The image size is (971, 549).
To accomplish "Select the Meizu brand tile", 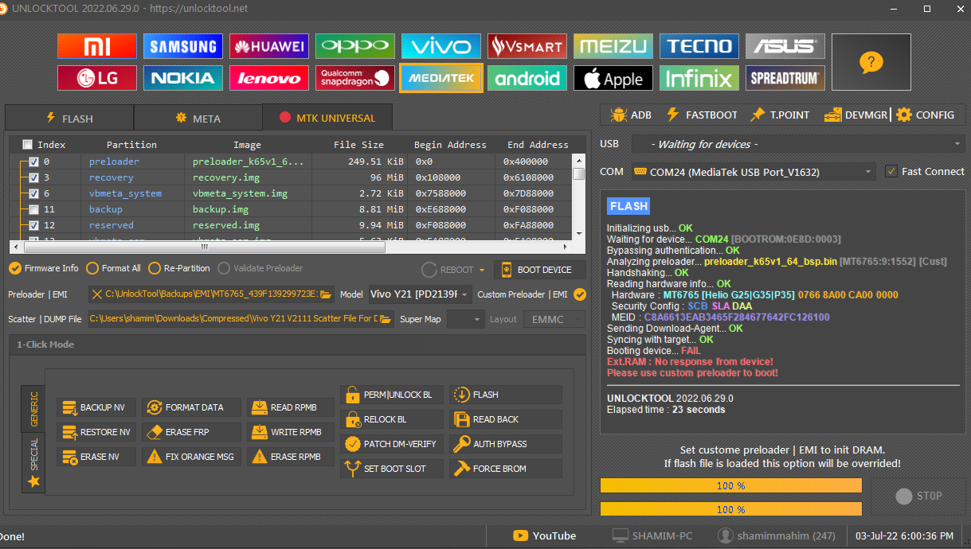I will pyautogui.click(x=613, y=46).
